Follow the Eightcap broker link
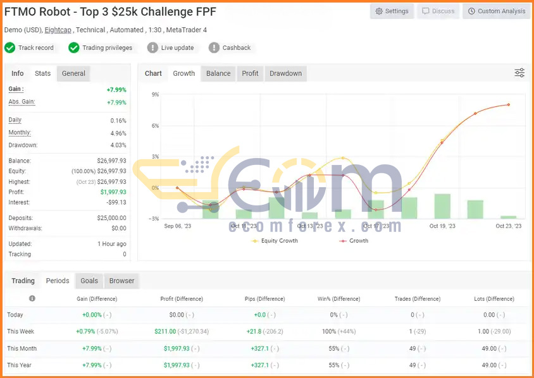The height and width of the screenshot is (378, 534). coord(58,30)
